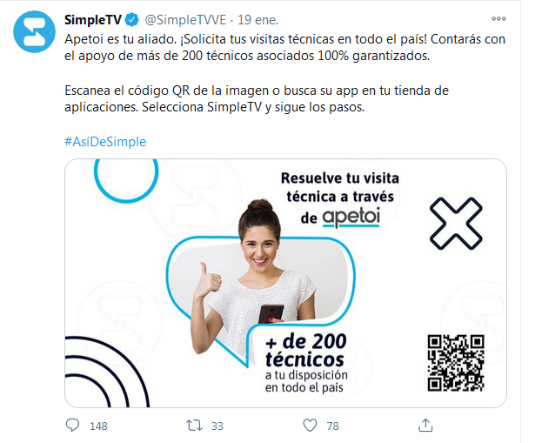
Task: Click the apetoi logo in image
Action: pos(351,218)
